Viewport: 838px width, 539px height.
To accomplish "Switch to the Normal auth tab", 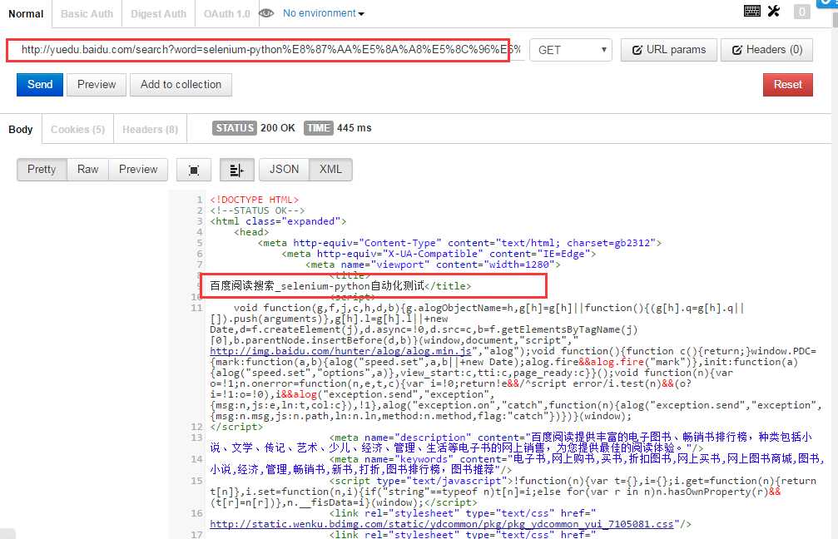I will pyautogui.click(x=26, y=14).
